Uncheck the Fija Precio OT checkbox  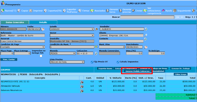pyautogui.click(x=92, y=62)
